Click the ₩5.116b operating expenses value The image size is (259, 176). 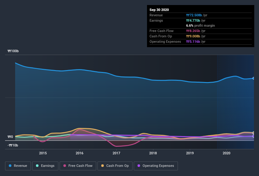[x=193, y=41]
